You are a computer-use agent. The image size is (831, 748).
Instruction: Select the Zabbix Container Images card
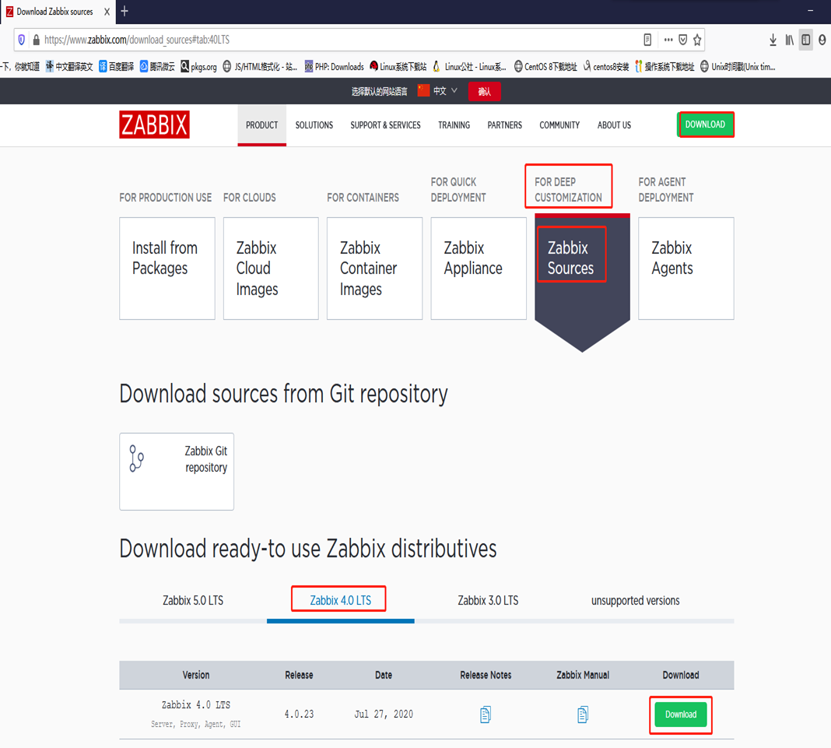click(x=375, y=269)
